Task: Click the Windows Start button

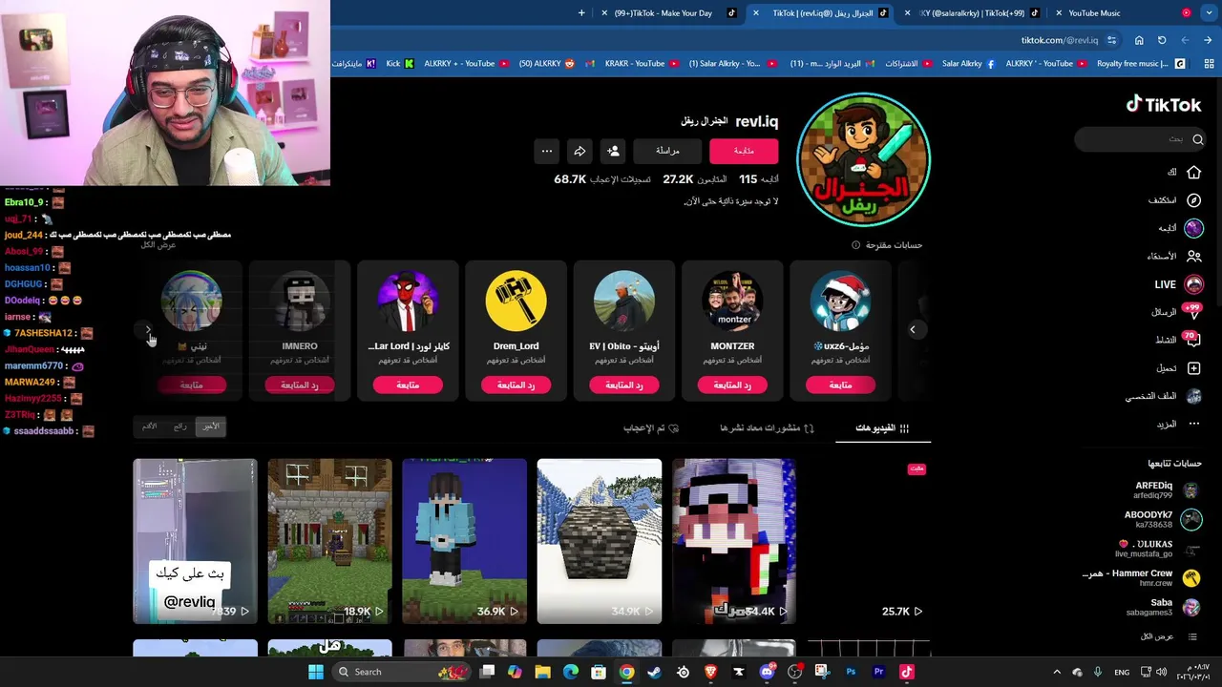Action: tap(316, 672)
